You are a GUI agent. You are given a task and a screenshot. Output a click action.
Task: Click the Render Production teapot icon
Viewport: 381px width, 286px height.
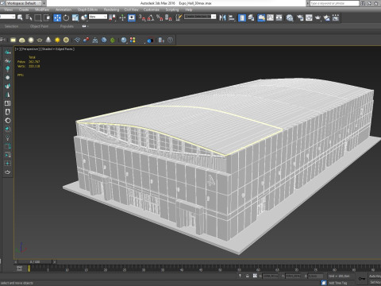tap(317, 17)
